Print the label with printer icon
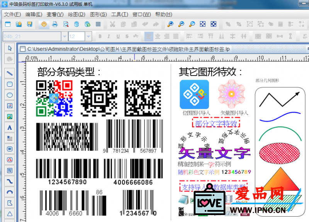Screen dimensions: 309x222 point(55,24)
